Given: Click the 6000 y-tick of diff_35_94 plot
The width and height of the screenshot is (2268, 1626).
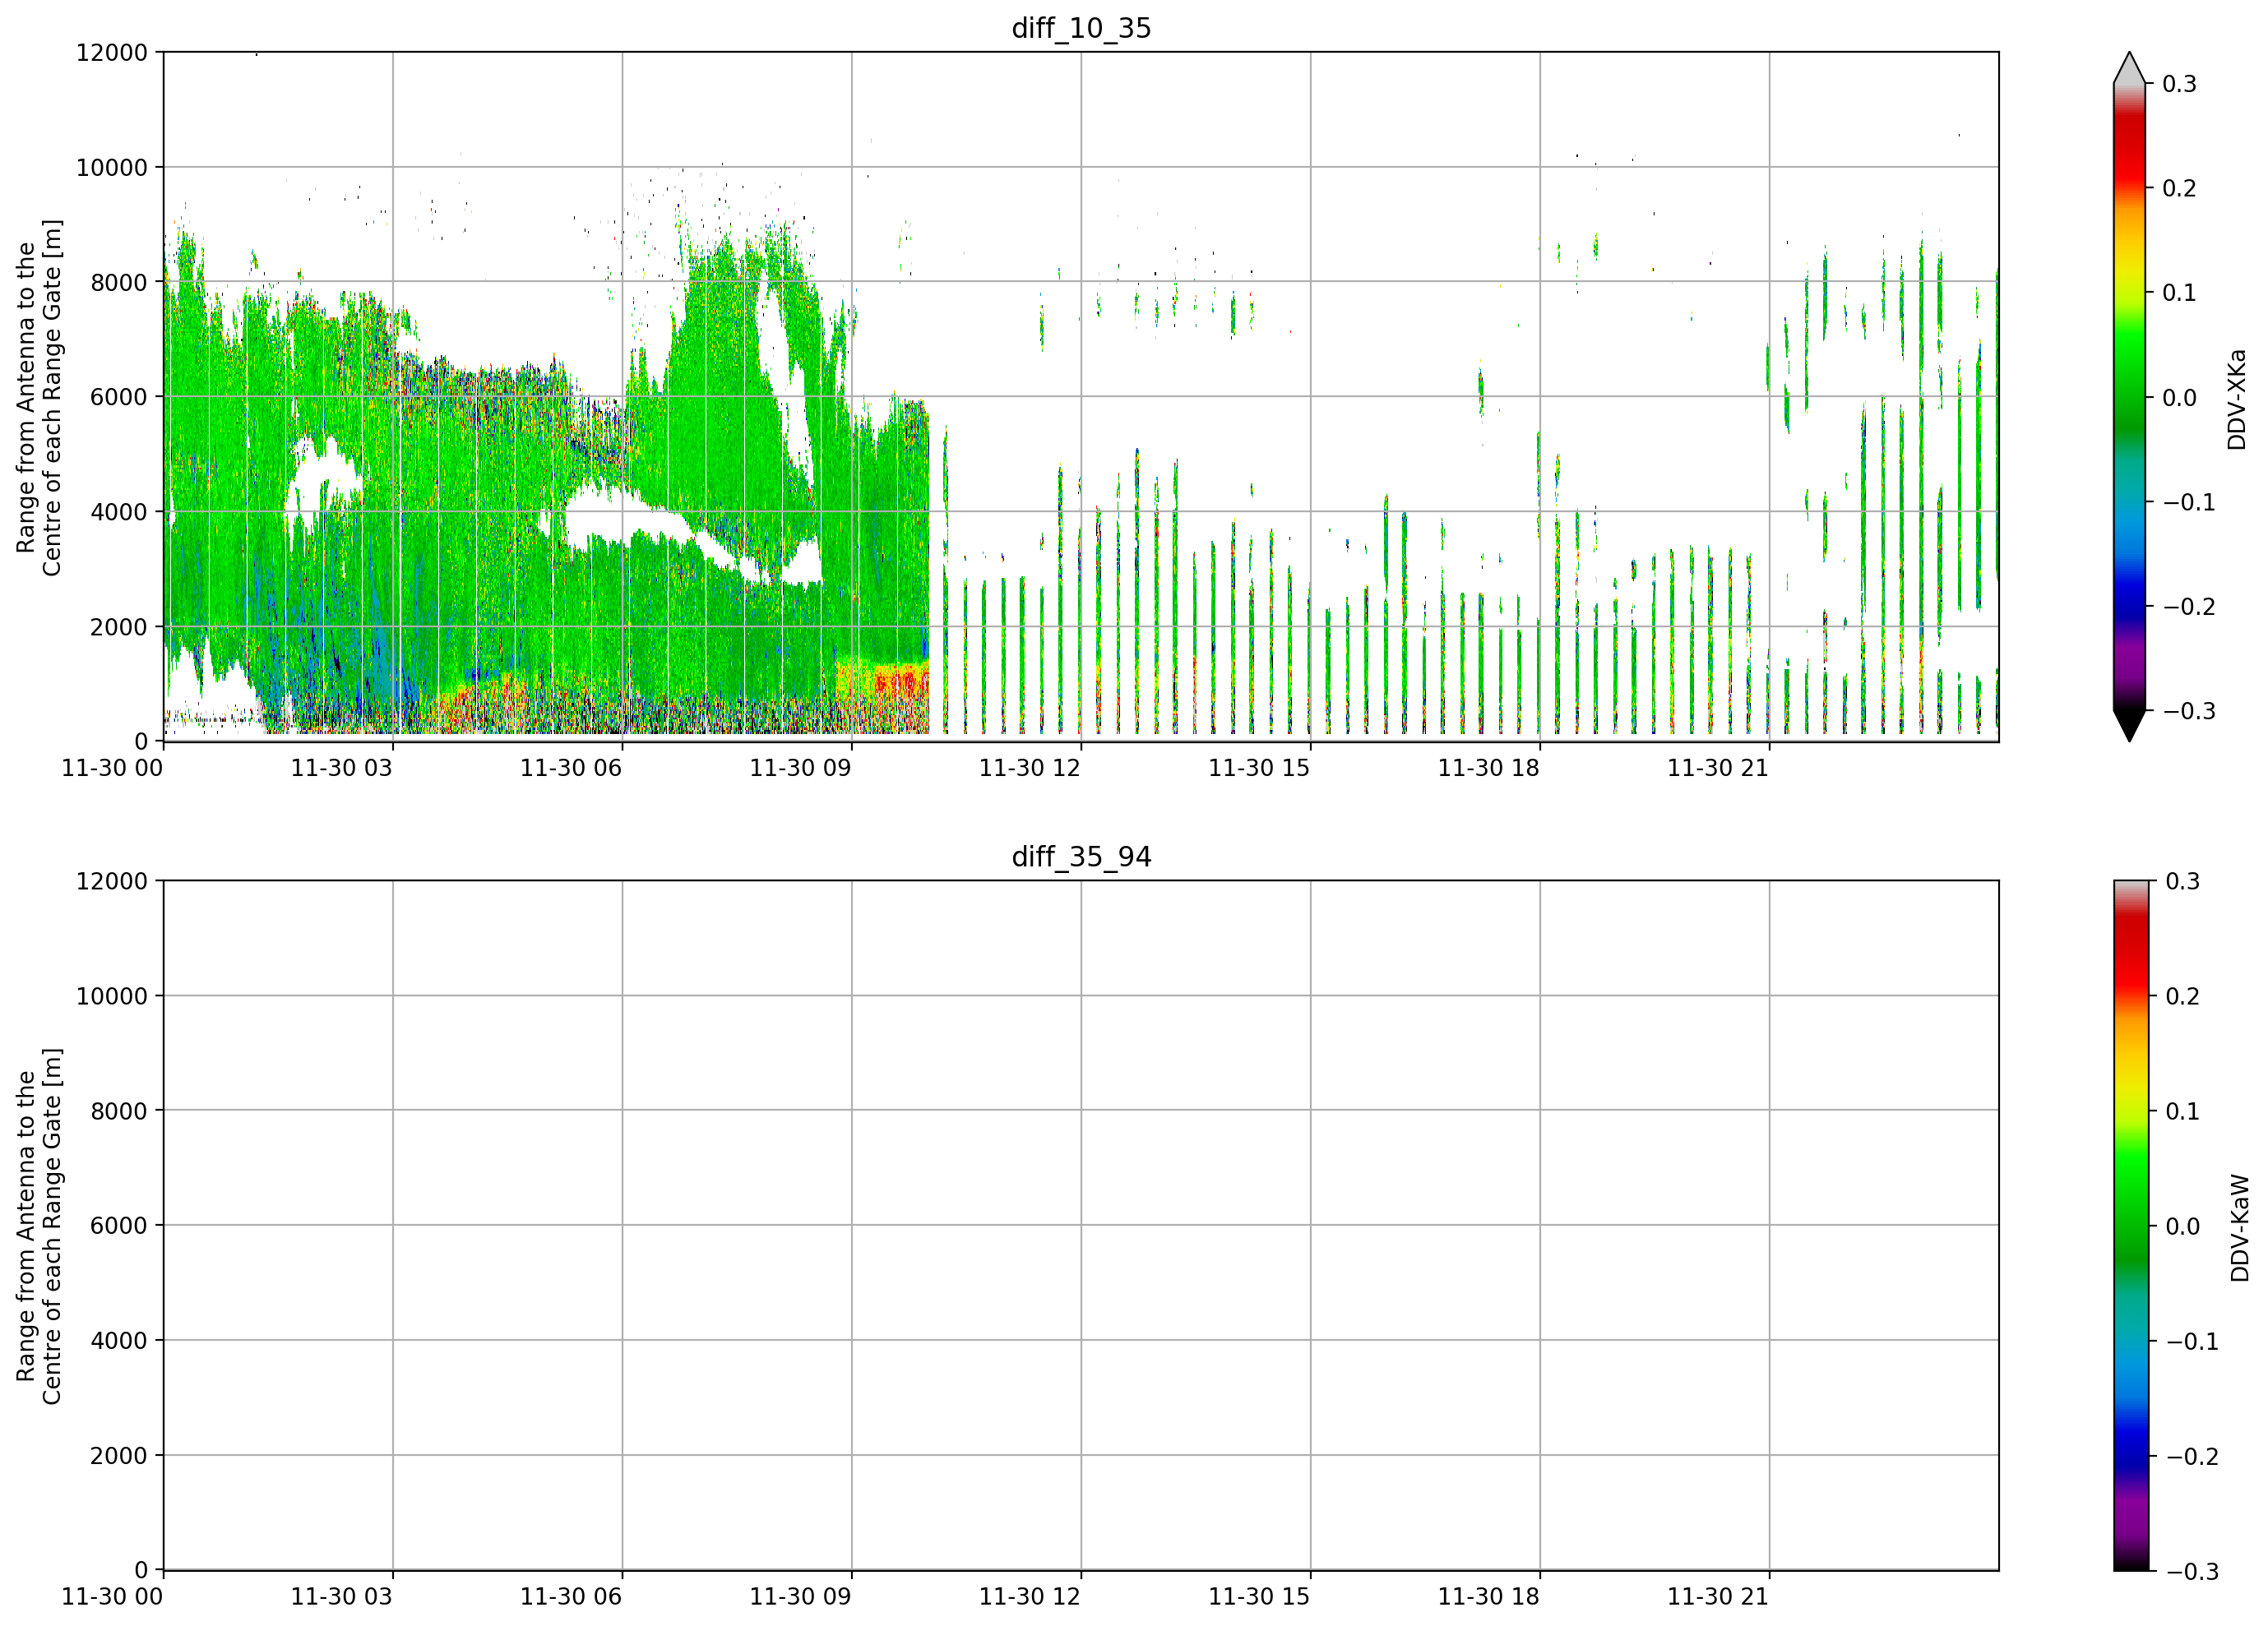Looking at the screenshot, I should click(x=119, y=1225).
